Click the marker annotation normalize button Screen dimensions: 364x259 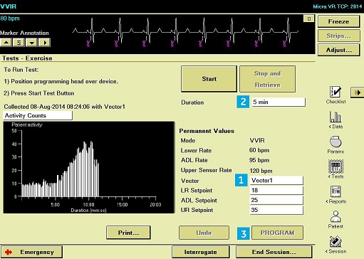pyautogui.click(x=19, y=43)
